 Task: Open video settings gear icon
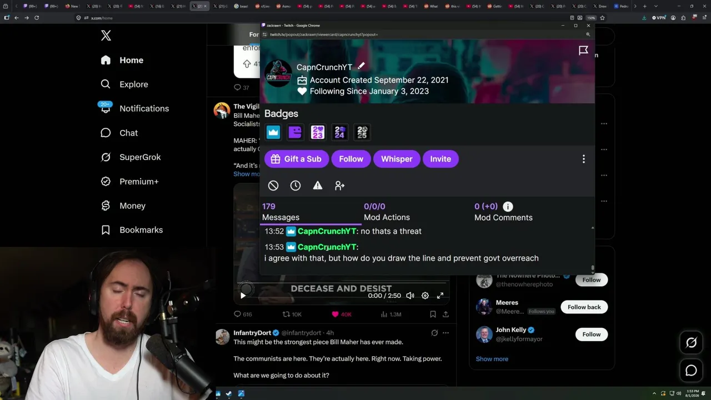click(x=425, y=296)
